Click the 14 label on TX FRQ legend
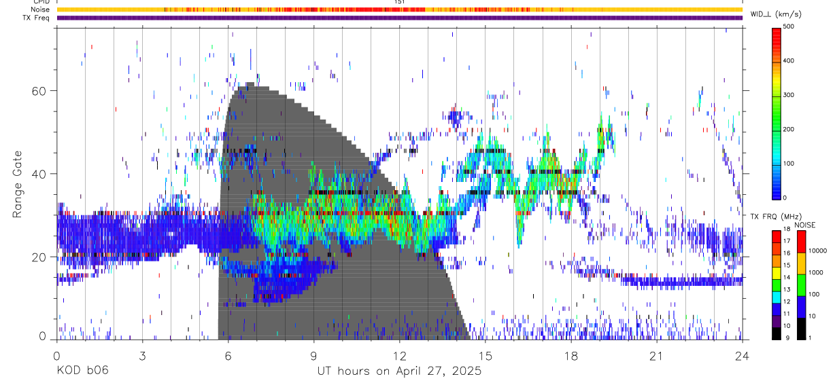The height and width of the screenshot is (385, 835). (787, 278)
